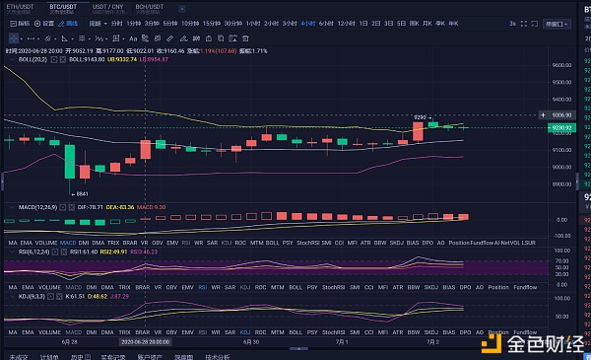Open the 指标 indicators button
Screen dimensions: 591x360
tap(20, 24)
